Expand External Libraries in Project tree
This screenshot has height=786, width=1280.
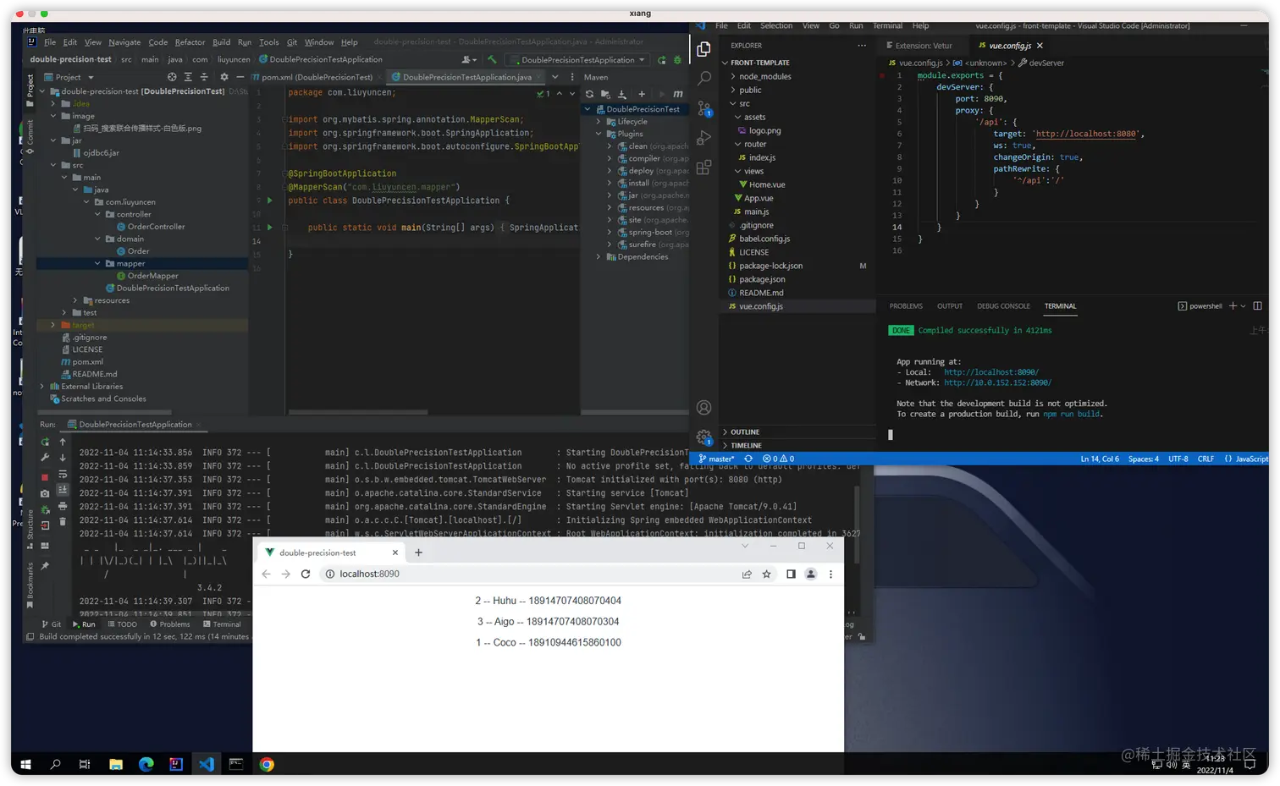click(x=42, y=387)
